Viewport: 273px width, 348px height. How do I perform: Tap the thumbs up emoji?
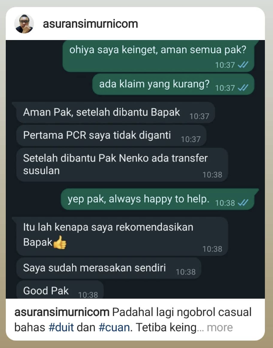(60, 243)
